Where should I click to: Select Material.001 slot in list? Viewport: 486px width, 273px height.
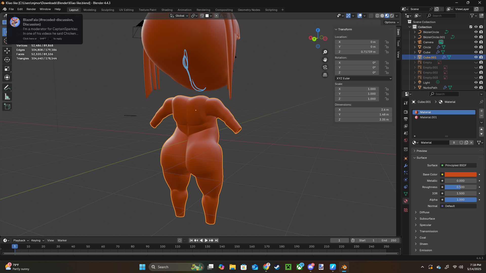click(x=428, y=117)
